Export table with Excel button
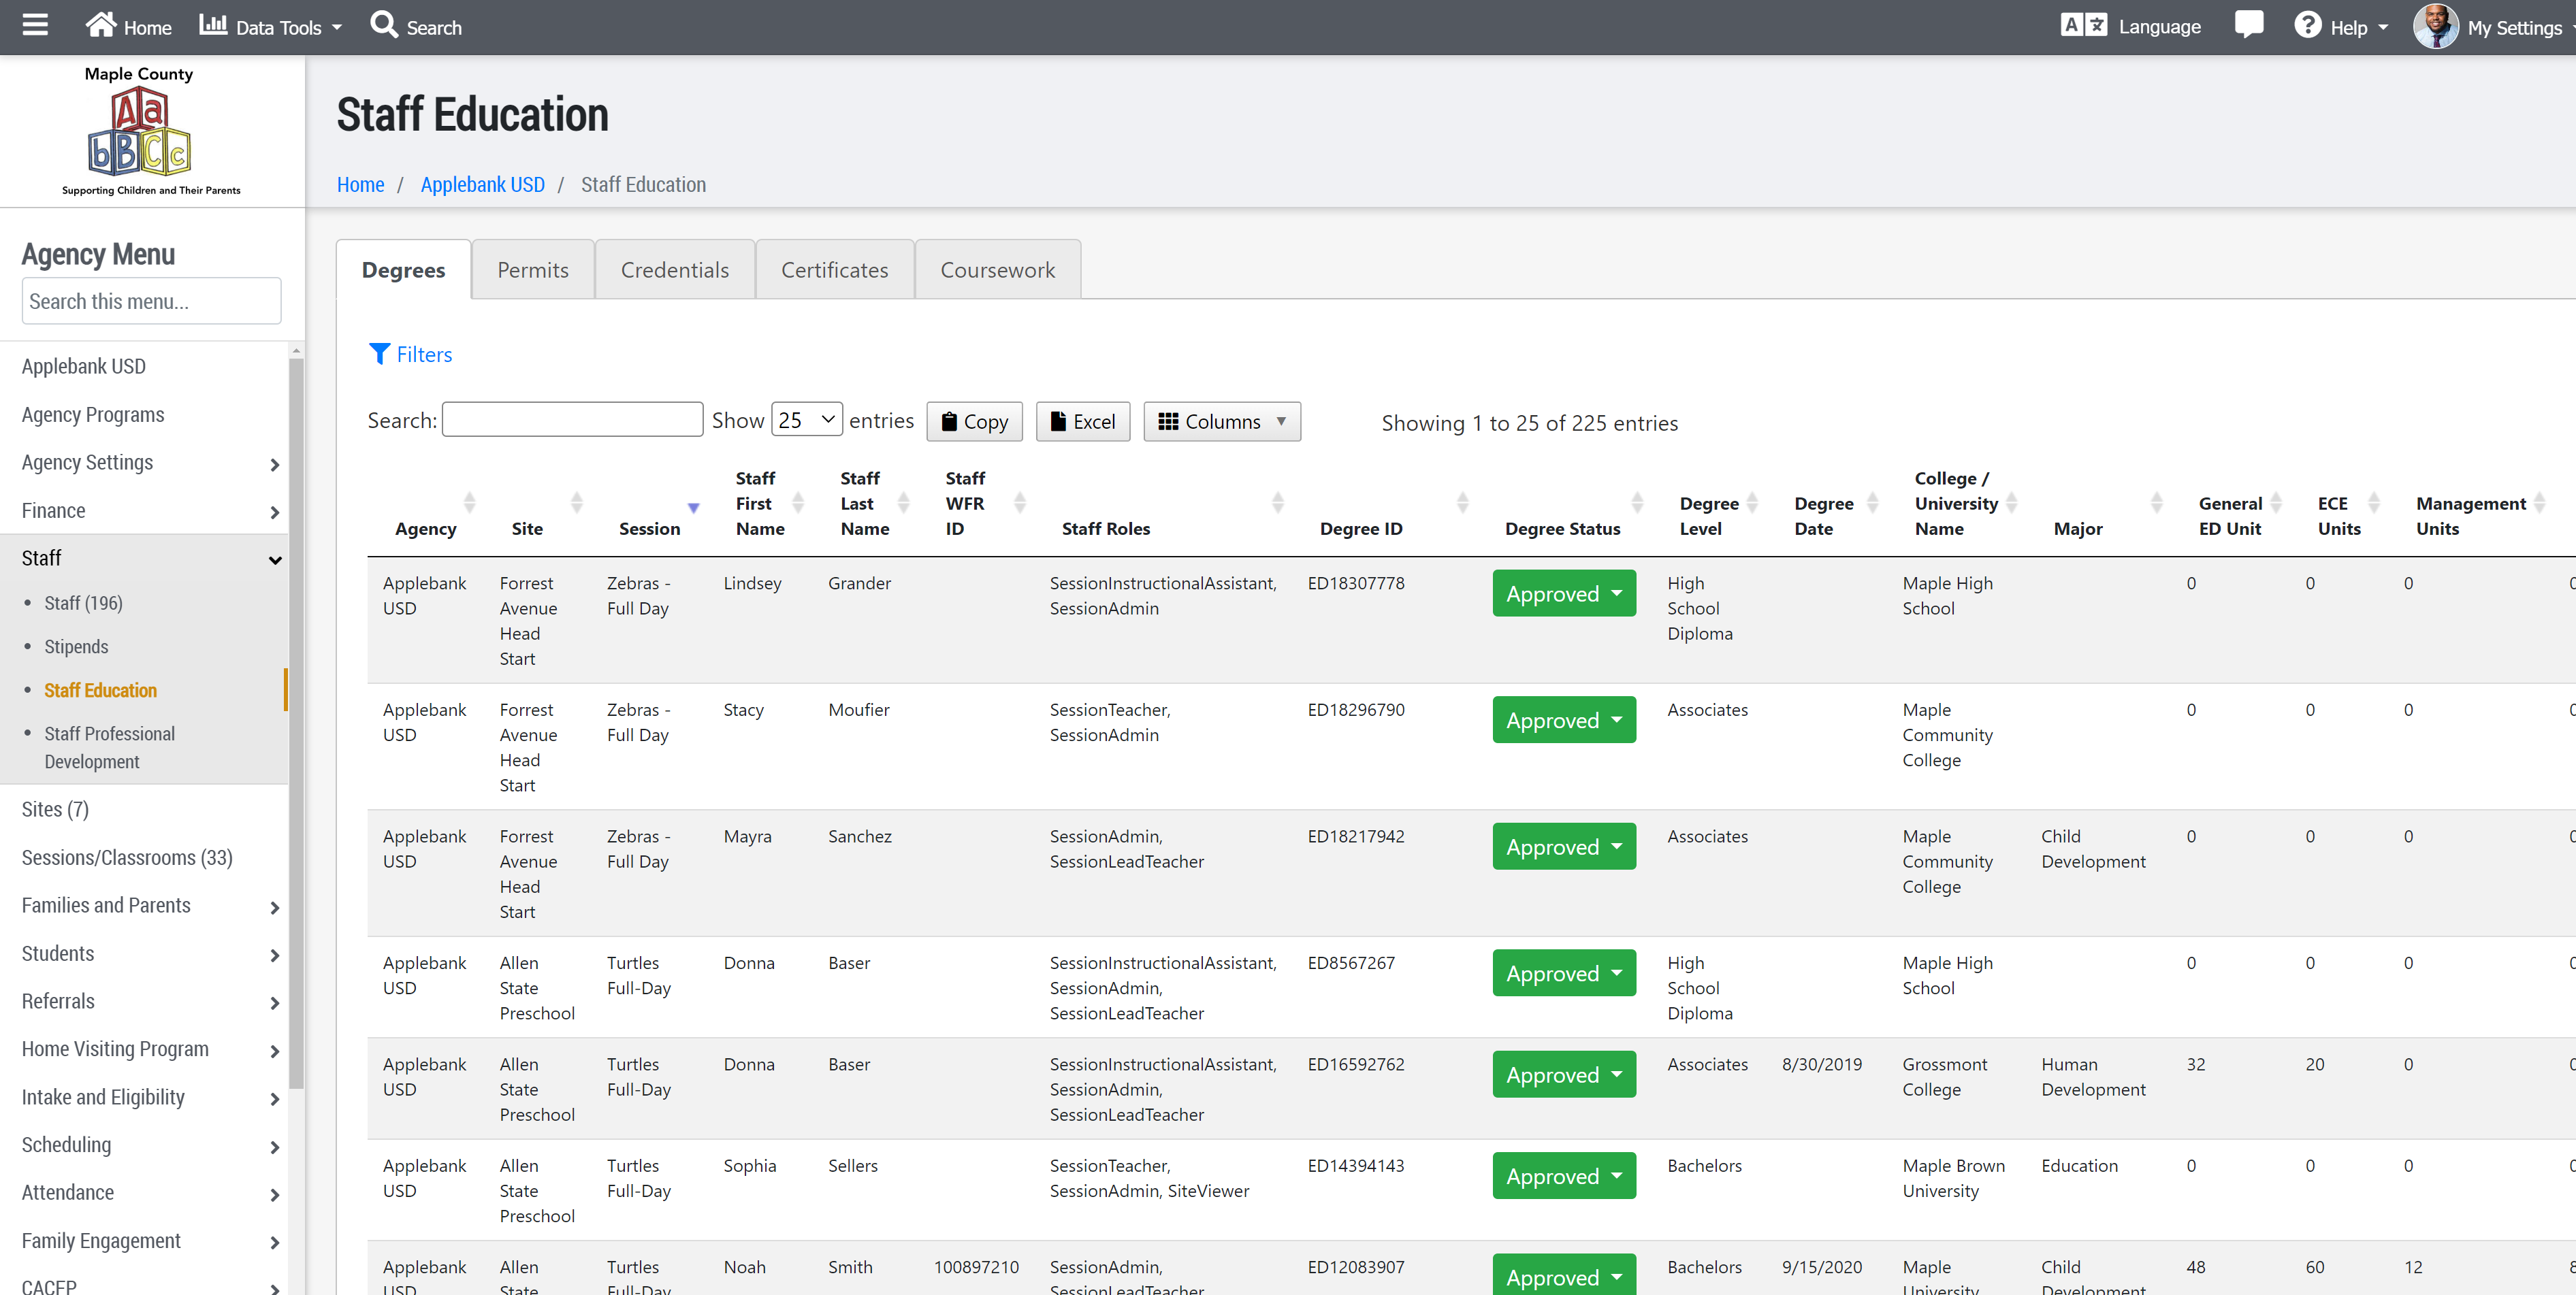 (x=1082, y=421)
